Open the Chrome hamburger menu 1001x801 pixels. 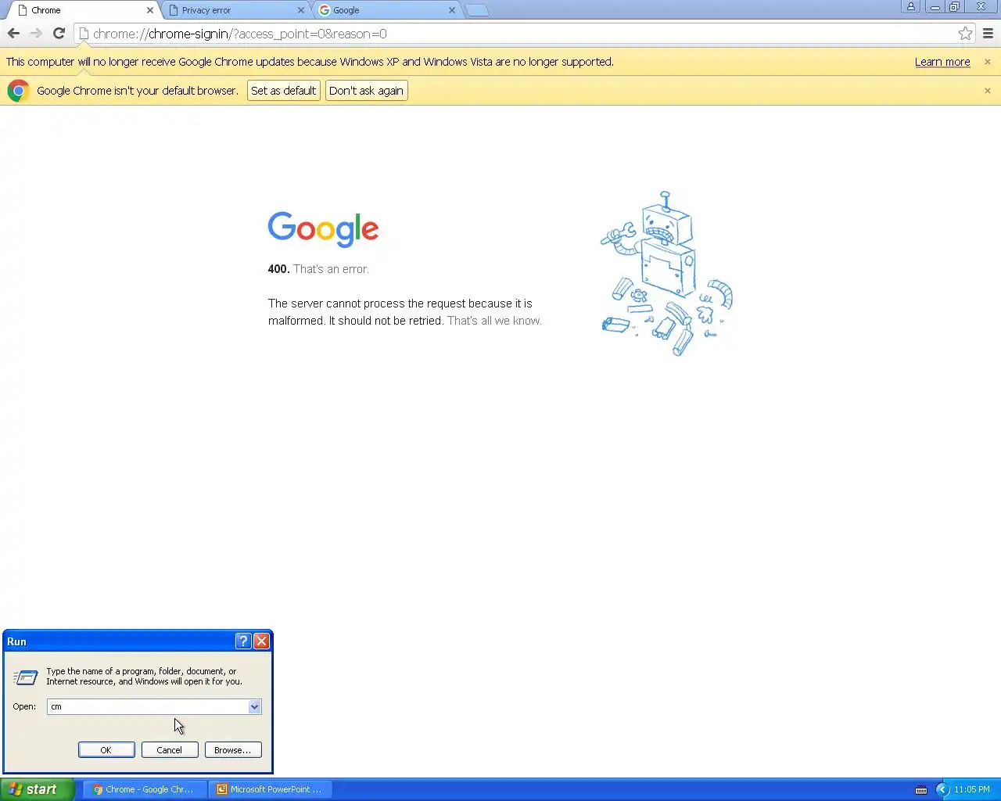click(988, 34)
